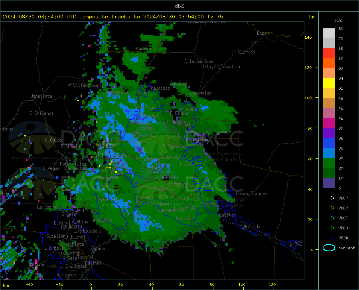Image resolution: width=359 pixels, height=290 pixels.
Task: Click the cyan VBCT arrow legend icon
Action: (329, 218)
